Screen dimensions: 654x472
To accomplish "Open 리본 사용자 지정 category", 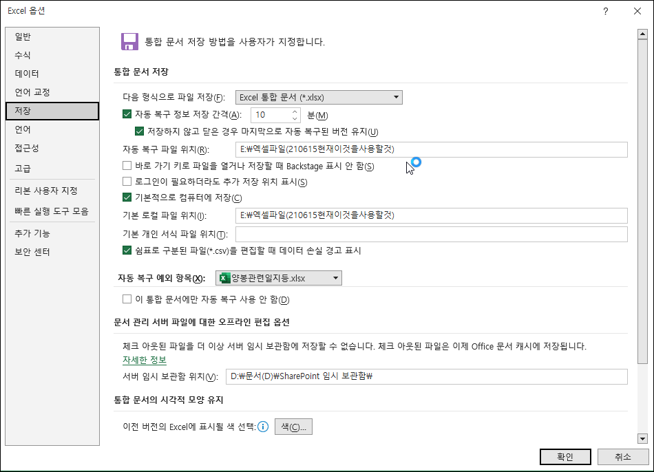I will coord(52,191).
